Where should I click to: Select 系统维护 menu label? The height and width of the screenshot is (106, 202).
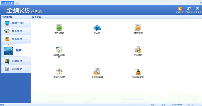[17, 69]
